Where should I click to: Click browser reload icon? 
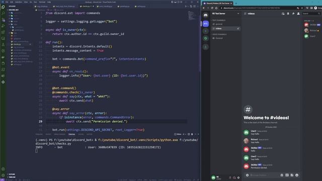212,8
